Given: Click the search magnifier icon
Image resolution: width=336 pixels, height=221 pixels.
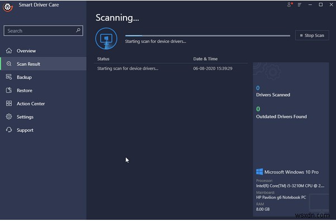Looking at the screenshot, I should (x=78, y=30).
